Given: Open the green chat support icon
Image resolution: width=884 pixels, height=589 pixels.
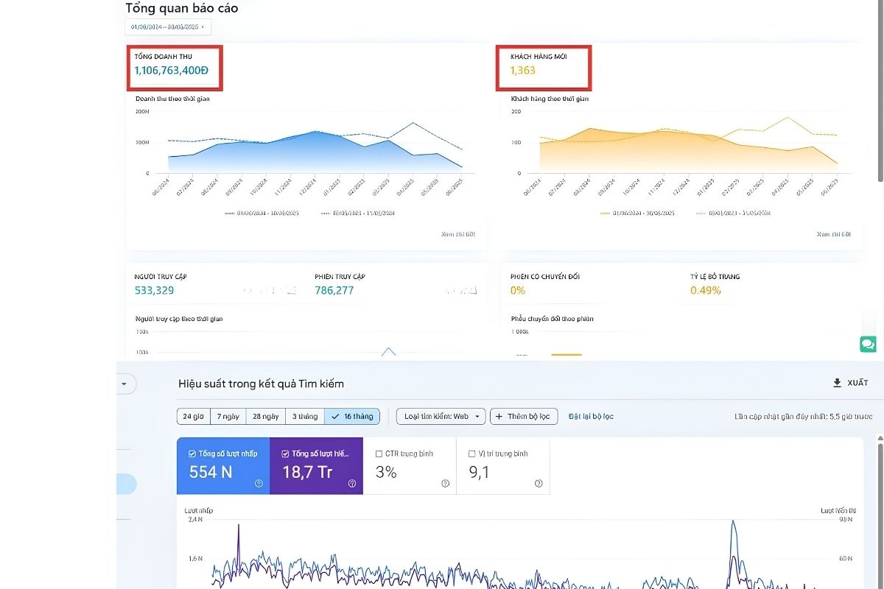Looking at the screenshot, I should (x=868, y=344).
